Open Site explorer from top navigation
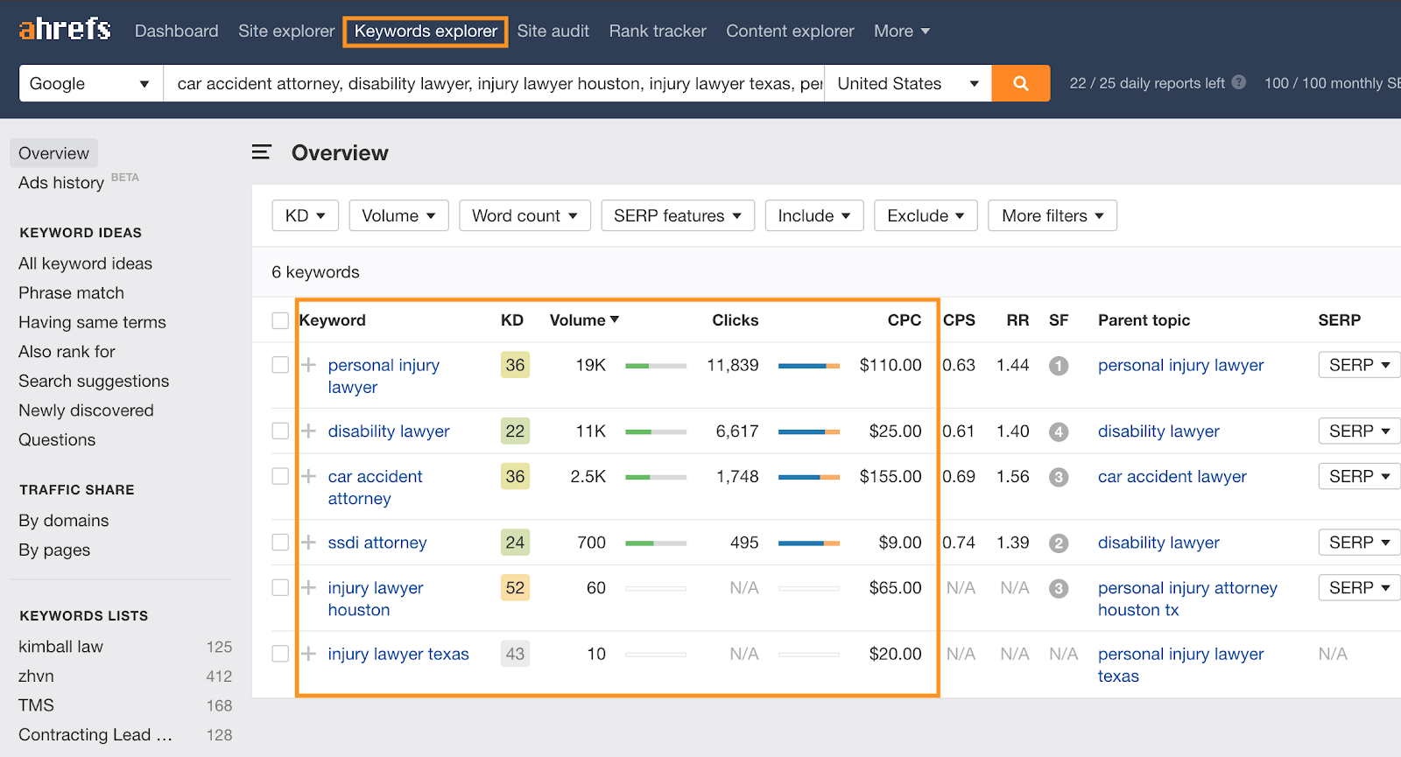Viewport: 1401px width, 757px height. pos(286,31)
